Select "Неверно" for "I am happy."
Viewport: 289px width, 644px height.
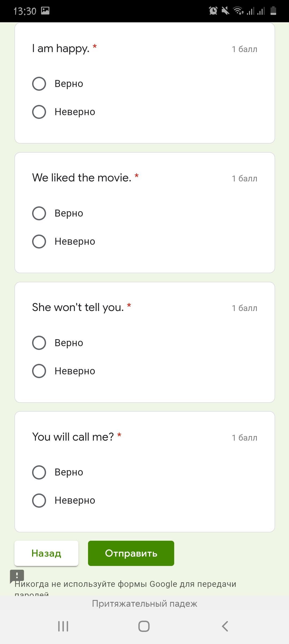39,112
